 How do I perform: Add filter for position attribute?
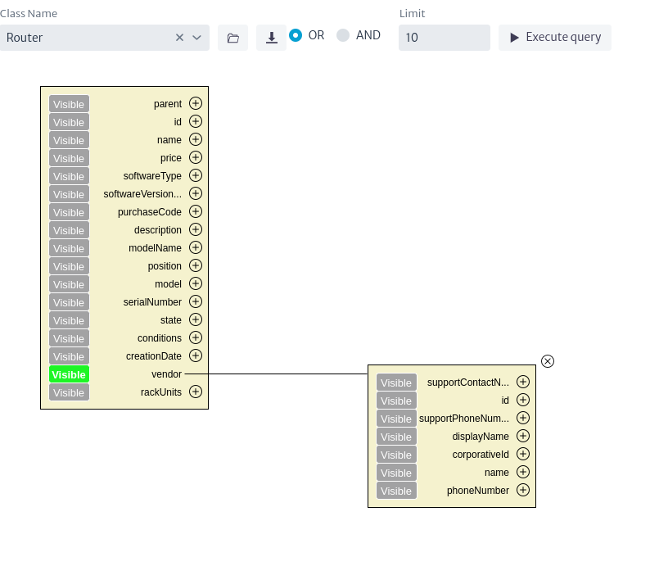pyautogui.click(x=196, y=265)
